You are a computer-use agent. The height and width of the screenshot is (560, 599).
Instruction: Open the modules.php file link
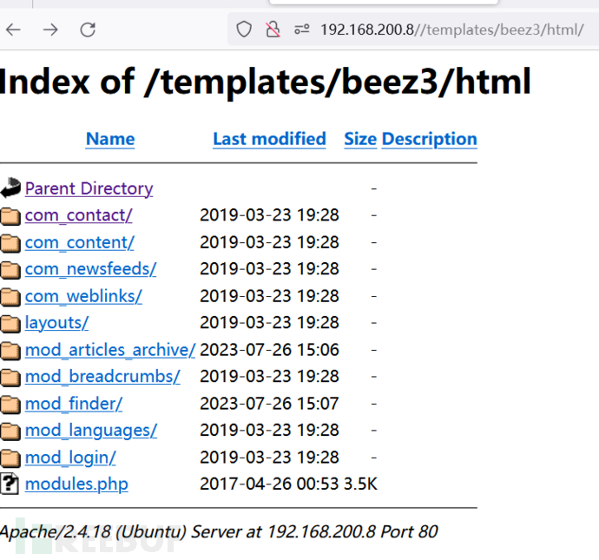[x=76, y=484]
